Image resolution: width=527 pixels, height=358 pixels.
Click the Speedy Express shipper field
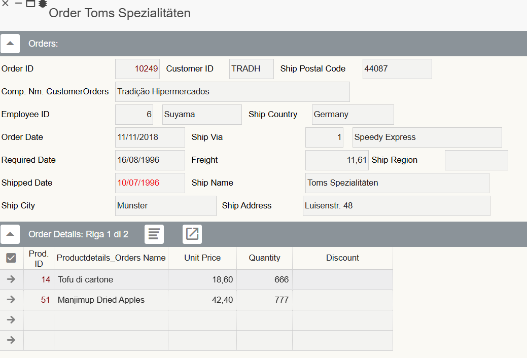[x=427, y=137]
